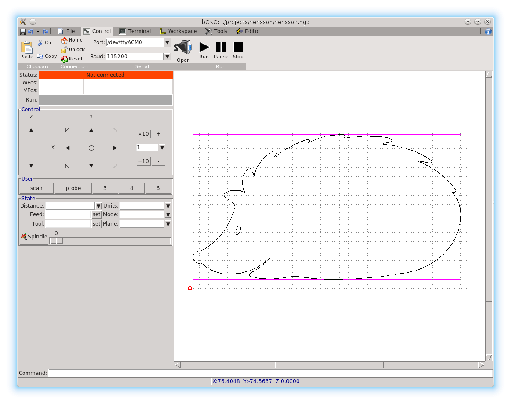Open the Distance mode dropdown
The width and height of the screenshot is (511, 404).
(98, 206)
